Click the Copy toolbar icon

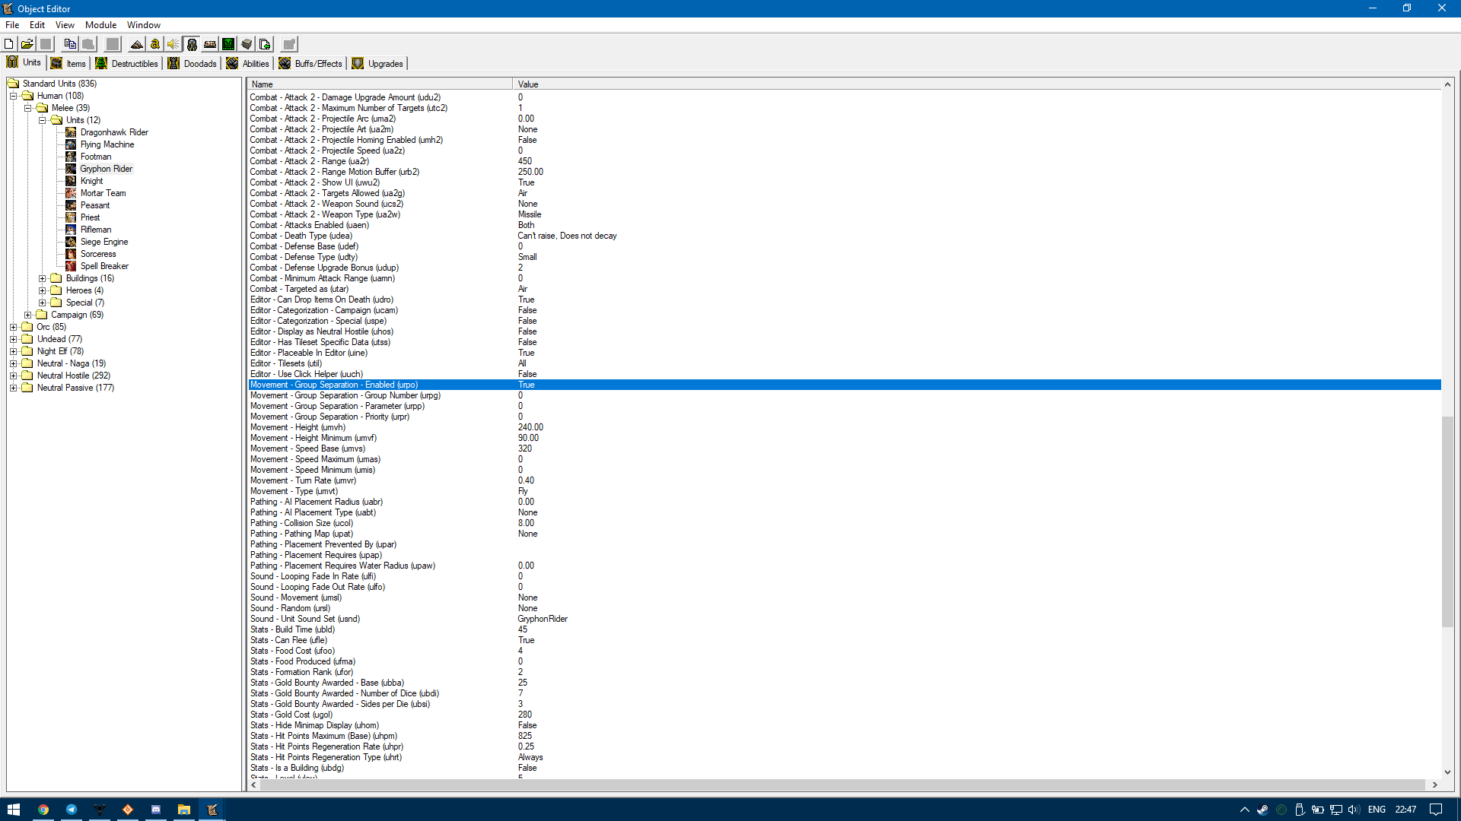(70, 44)
